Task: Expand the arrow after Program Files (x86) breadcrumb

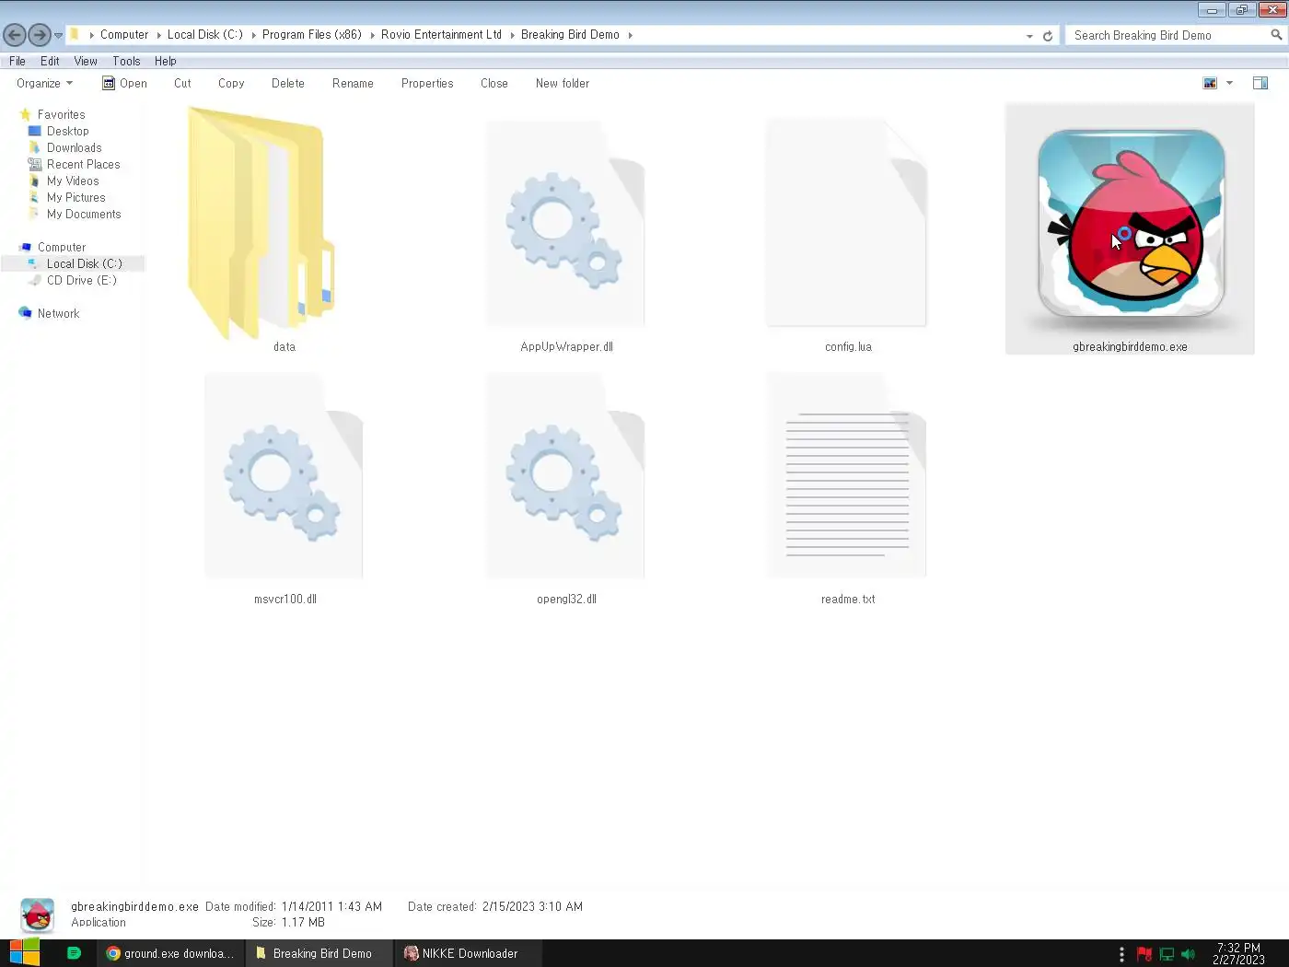Action: 372,35
